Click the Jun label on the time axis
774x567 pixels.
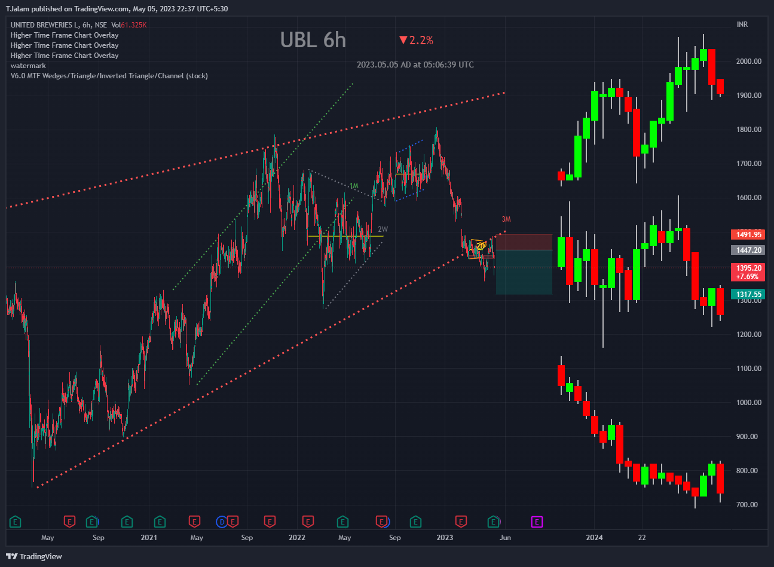(505, 538)
